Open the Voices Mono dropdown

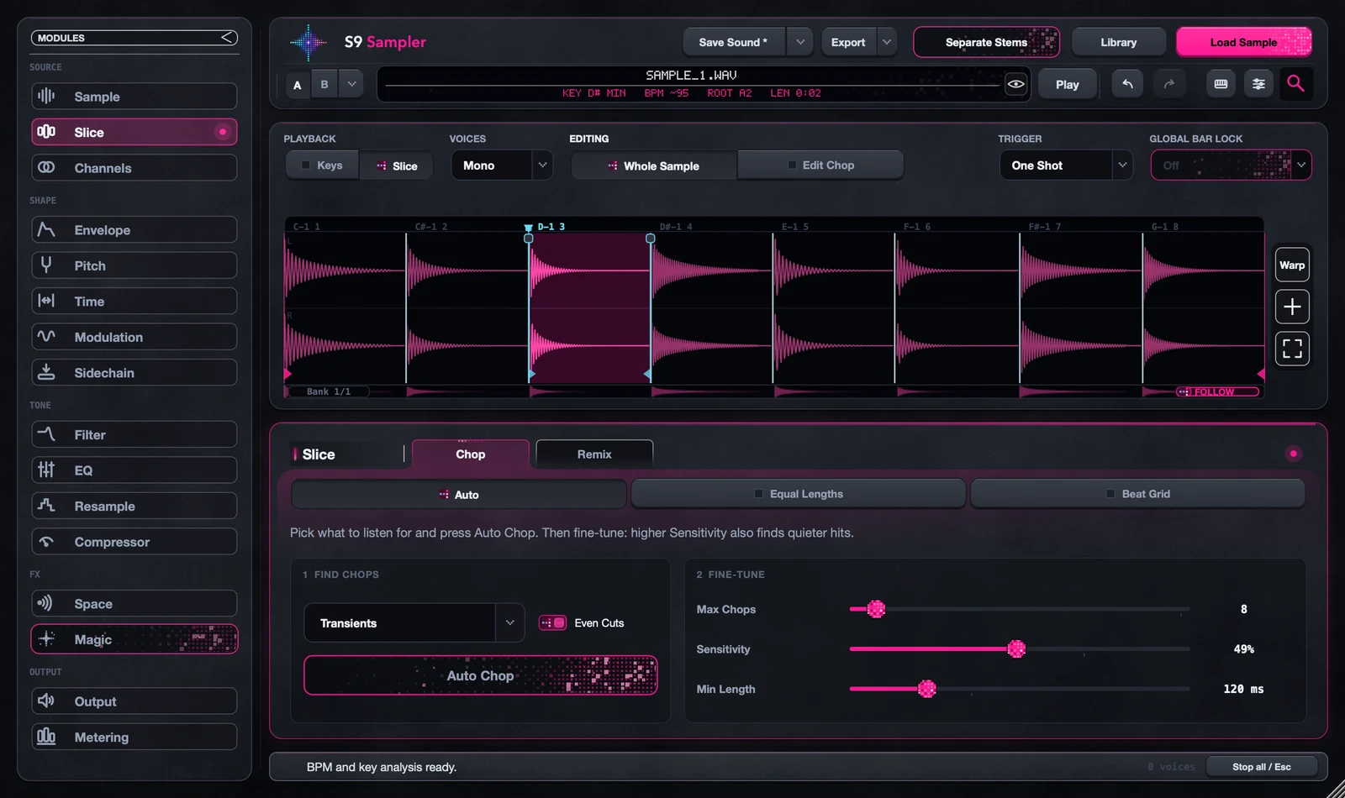pos(502,165)
